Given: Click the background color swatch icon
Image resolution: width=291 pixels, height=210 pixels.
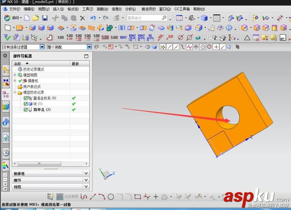Looking at the screenshot, I should click(217, 18).
